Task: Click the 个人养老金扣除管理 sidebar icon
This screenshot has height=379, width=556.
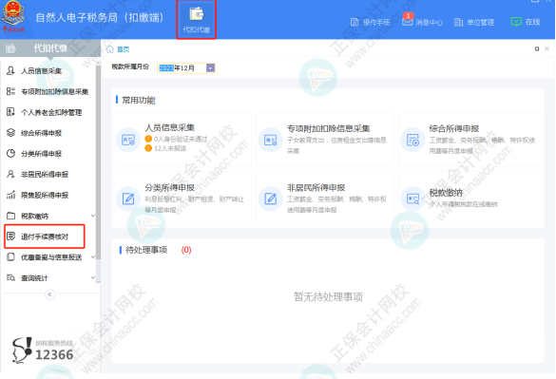Action: coord(10,112)
